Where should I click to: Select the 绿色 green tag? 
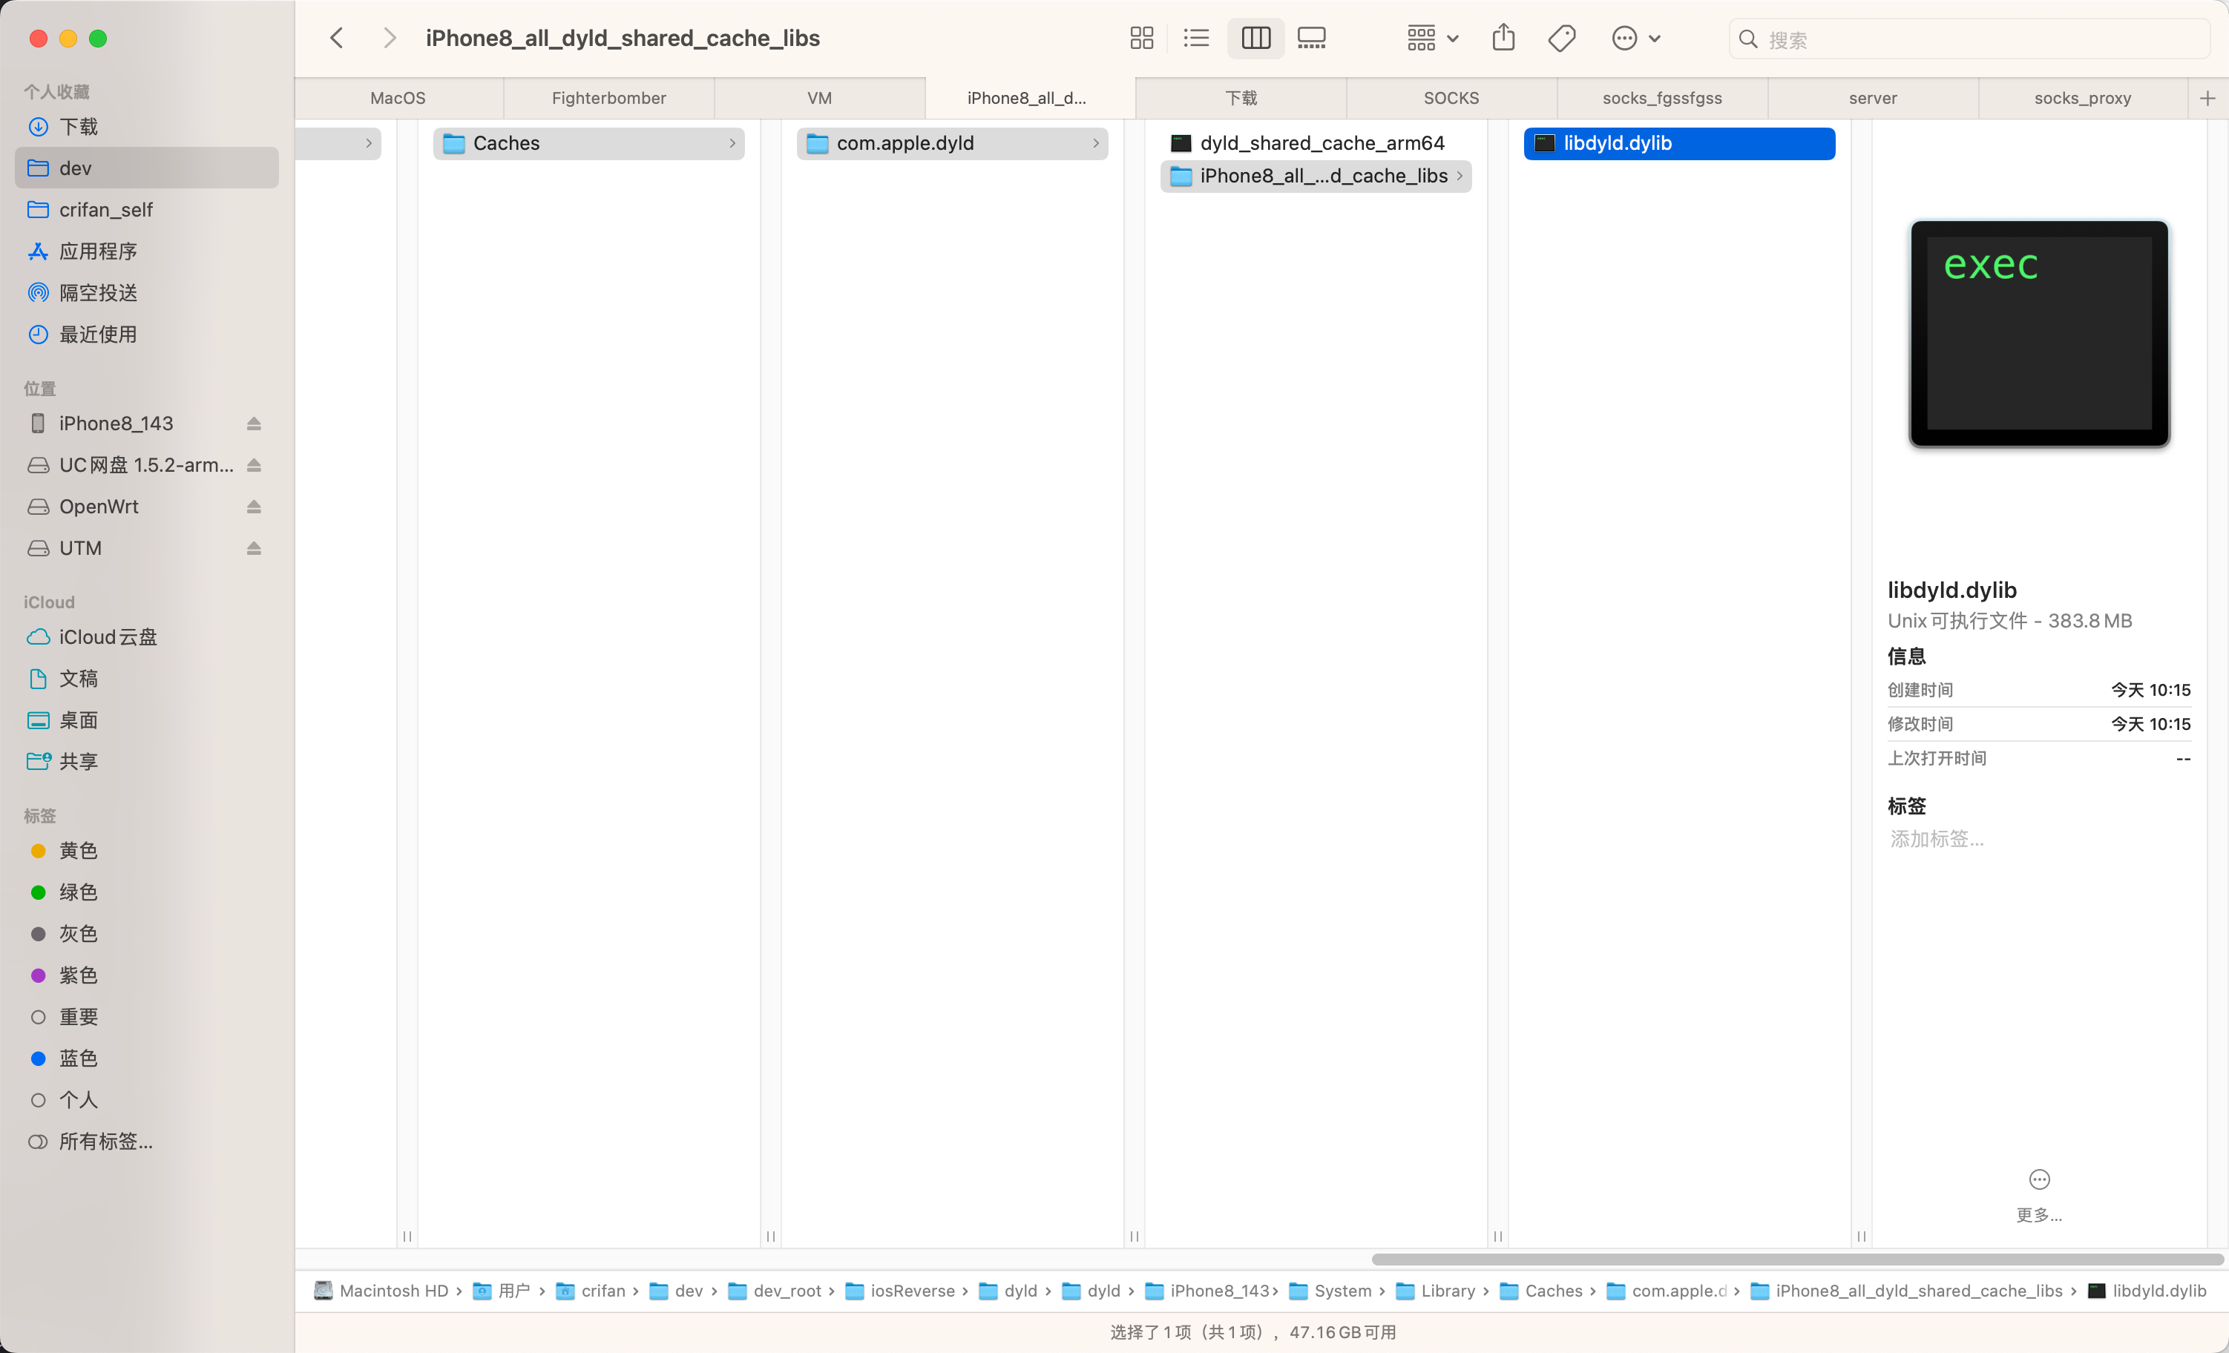(147, 892)
